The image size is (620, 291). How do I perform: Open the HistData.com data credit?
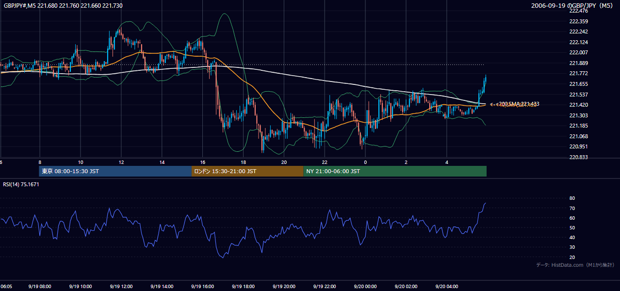click(x=575, y=265)
